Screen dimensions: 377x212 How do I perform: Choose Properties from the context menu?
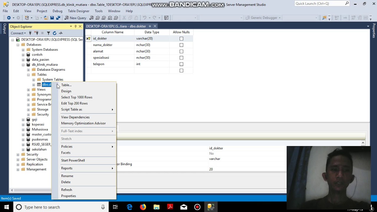(x=84, y=196)
